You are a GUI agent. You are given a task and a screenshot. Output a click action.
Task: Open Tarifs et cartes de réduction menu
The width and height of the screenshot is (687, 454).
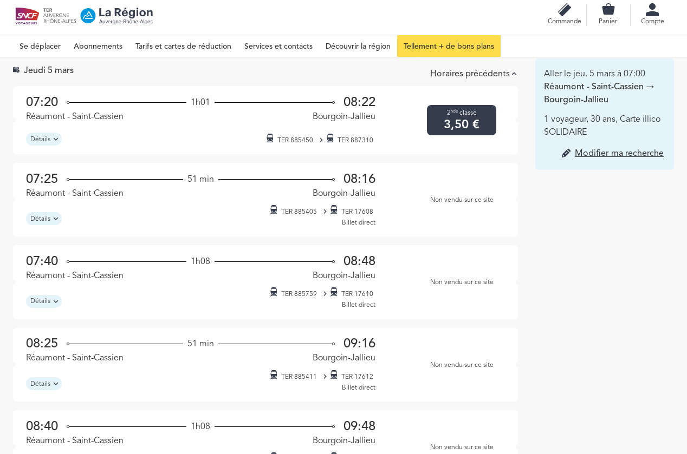coord(183,46)
